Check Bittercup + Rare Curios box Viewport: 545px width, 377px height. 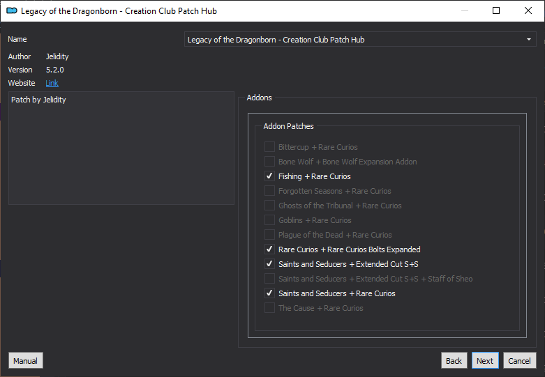(269, 147)
